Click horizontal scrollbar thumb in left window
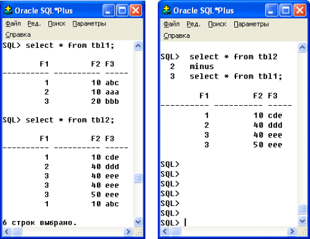The image size is (310, 239). point(17,232)
